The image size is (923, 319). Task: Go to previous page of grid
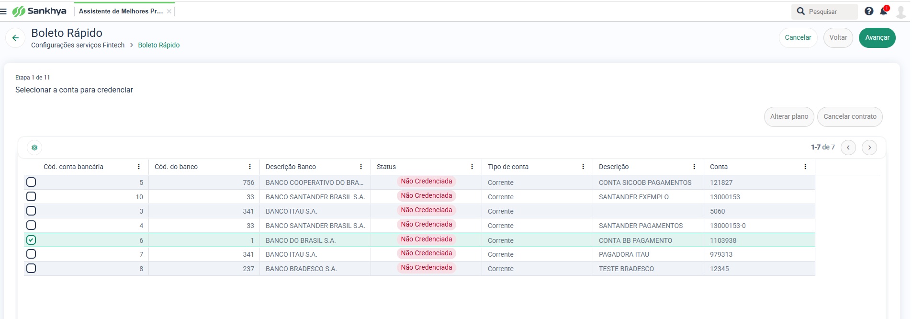848,148
